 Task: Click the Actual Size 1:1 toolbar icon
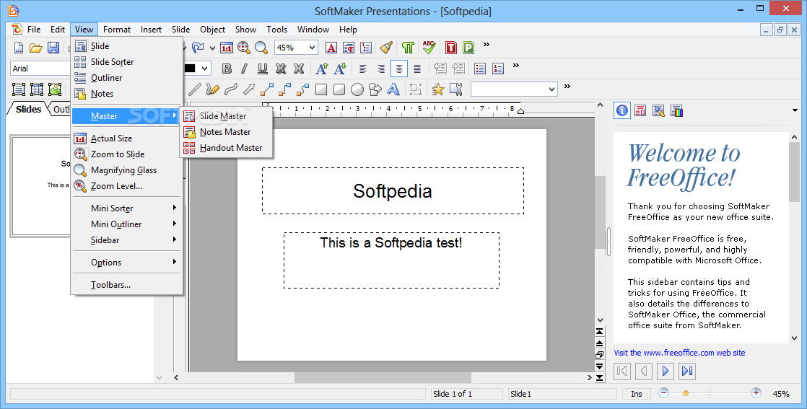pyautogui.click(x=227, y=48)
